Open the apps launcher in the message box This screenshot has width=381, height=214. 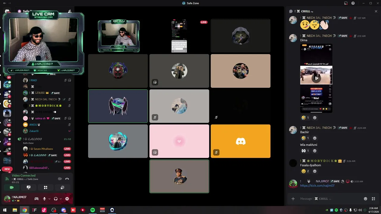(374, 199)
